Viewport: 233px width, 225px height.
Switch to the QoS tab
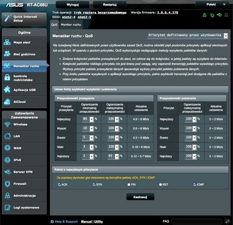point(54,25)
